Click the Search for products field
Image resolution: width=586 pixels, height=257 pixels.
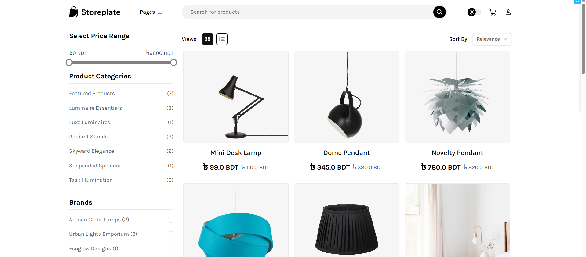[305, 12]
